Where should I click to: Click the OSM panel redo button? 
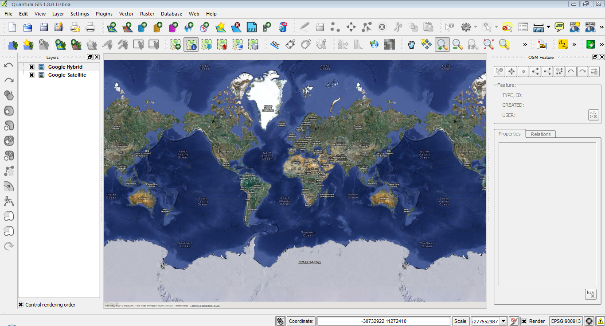[x=582, y=71]
